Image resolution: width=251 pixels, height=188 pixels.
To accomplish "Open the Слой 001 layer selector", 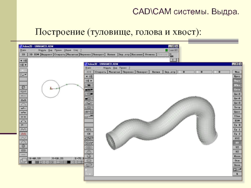I will pyautogui.click(x=172, y=50).
